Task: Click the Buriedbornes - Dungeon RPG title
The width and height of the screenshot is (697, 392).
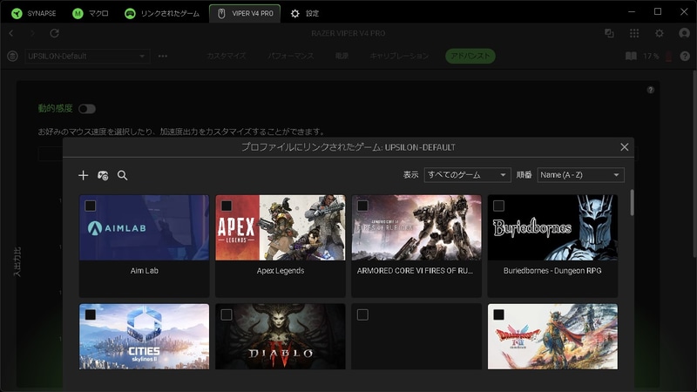Action: (x=552, y=271)
